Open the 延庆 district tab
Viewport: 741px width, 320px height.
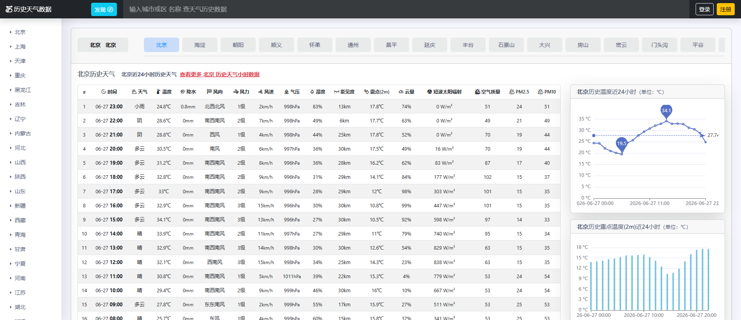click(430, 45)
